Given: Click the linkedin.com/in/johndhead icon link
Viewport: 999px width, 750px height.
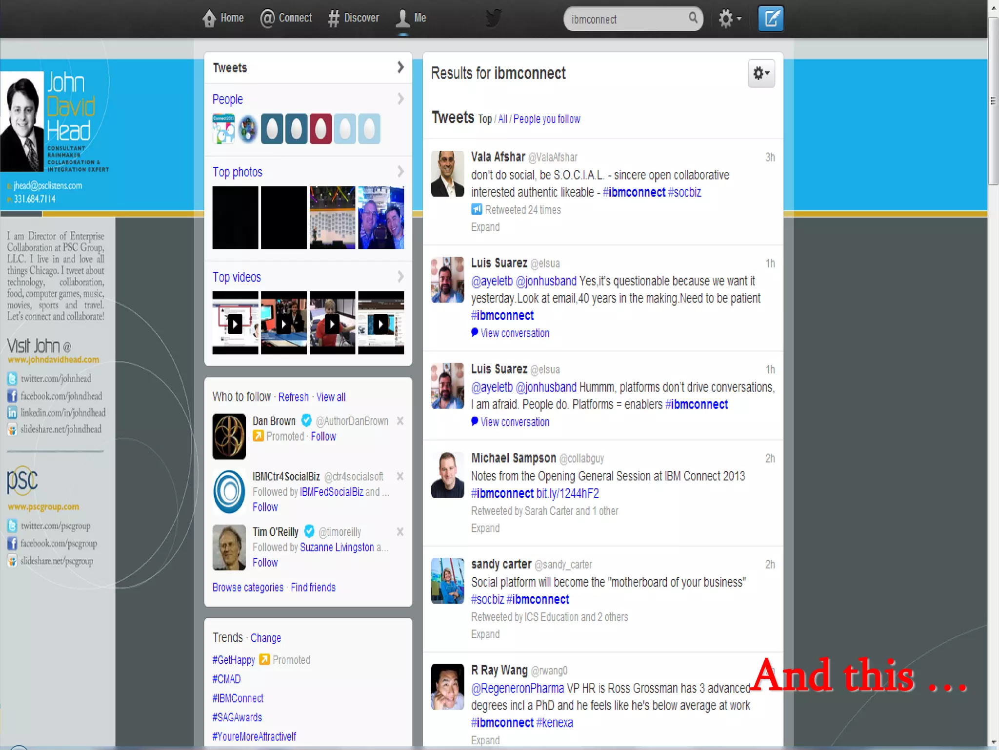Looking at the screenshot, I should [x=12, y=412].
